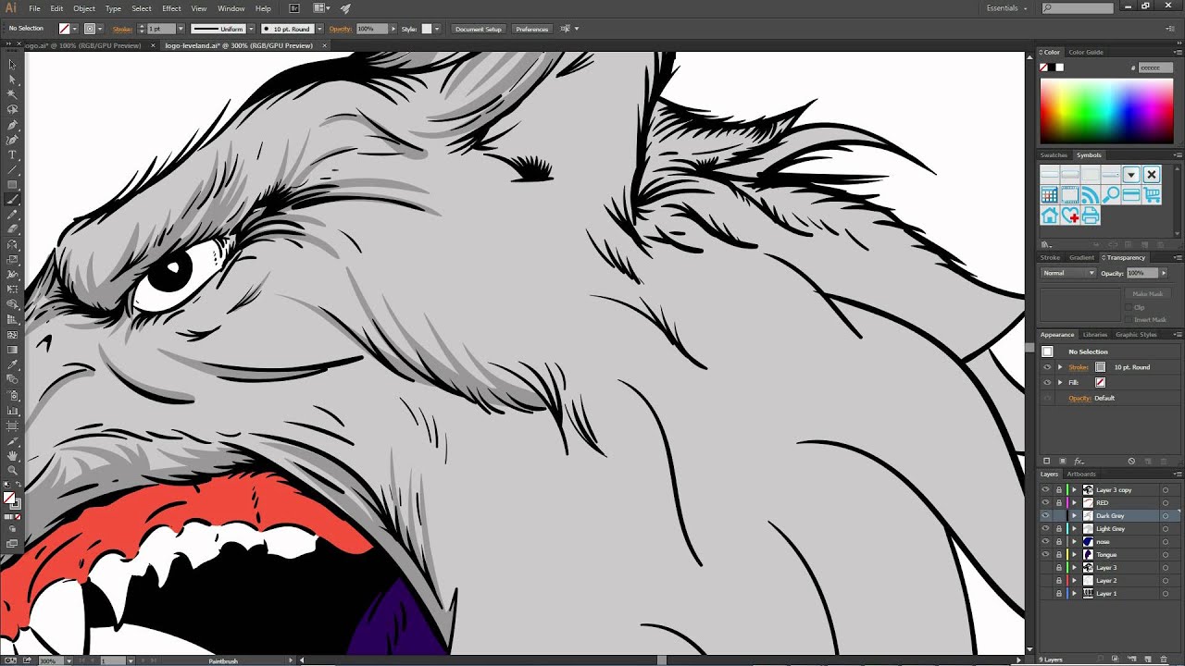Viewport: 1185px width, 666px height.
Task: Open the Window menu
Action: 231,8
